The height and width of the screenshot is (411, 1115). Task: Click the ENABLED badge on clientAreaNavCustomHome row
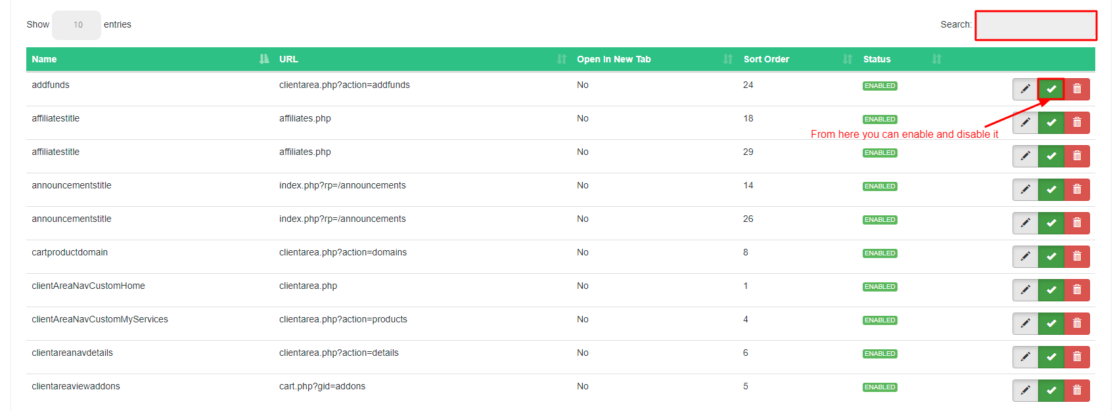tap(880, 287)
